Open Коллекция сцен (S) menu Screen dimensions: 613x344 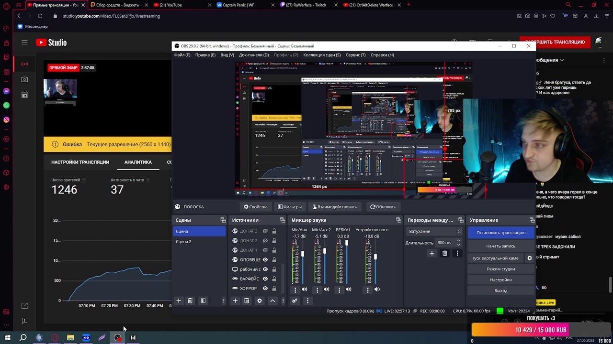coord(322,55)
